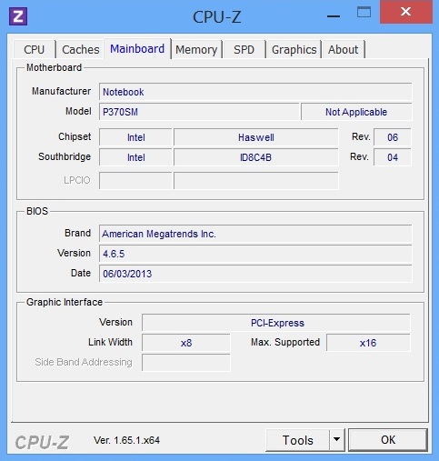439x461 pixels.
Task: Click the empty Side Band Addressing field
Action: pyautogui.click(x=186, y=363)
